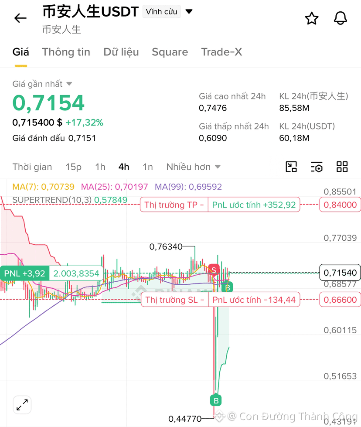
Task: Select the 1h timeframe
Action: coord(100,167)
